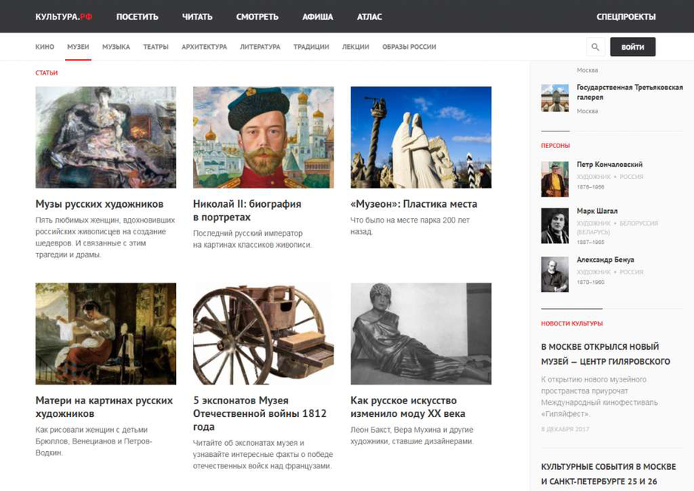Open the НОВОСТИ КУЛЬТУРЫ section heading

tap(572, 323)
